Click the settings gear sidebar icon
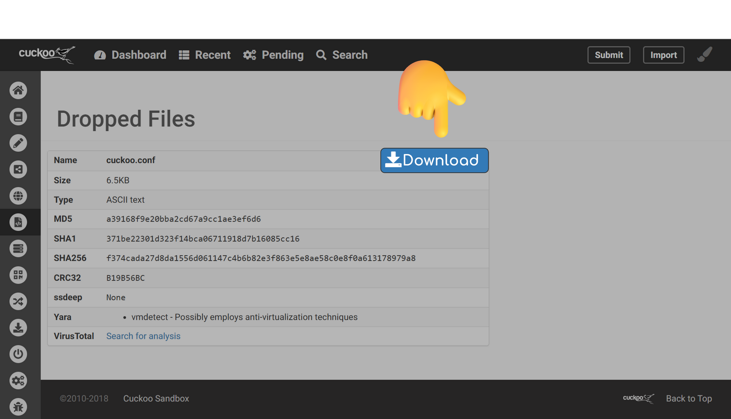The height and width of the screenshot is (419, 731). click(18, 379)
